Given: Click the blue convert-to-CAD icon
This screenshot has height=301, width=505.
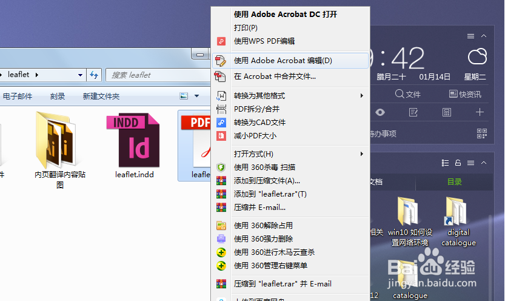Looking at the screenshot, I should coord(221,123).
